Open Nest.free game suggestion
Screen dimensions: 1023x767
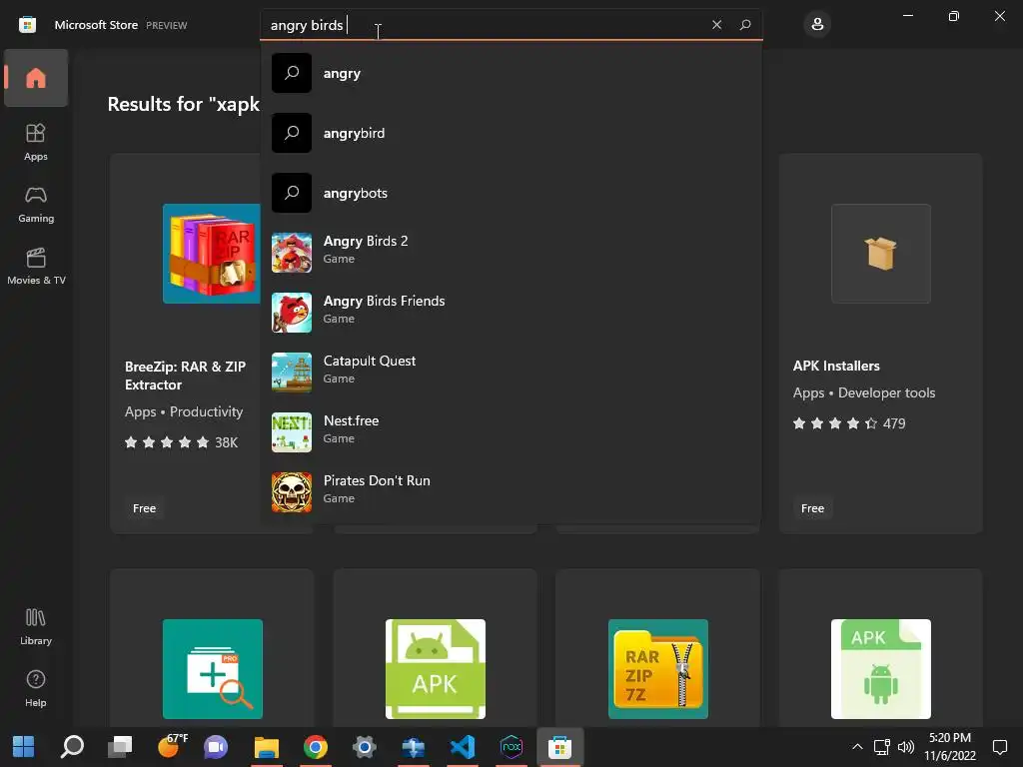pos(511,432)
